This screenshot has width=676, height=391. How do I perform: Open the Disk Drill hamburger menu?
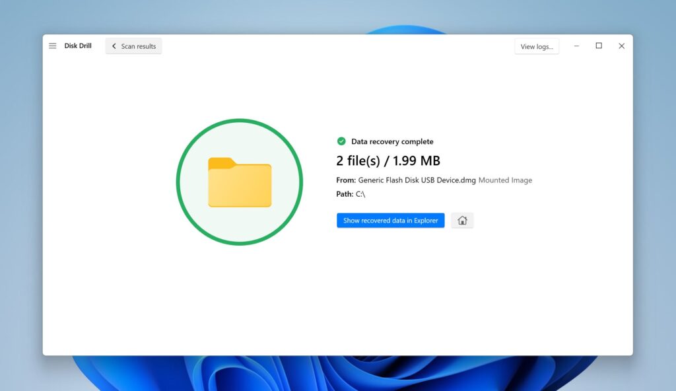(52, 46)
